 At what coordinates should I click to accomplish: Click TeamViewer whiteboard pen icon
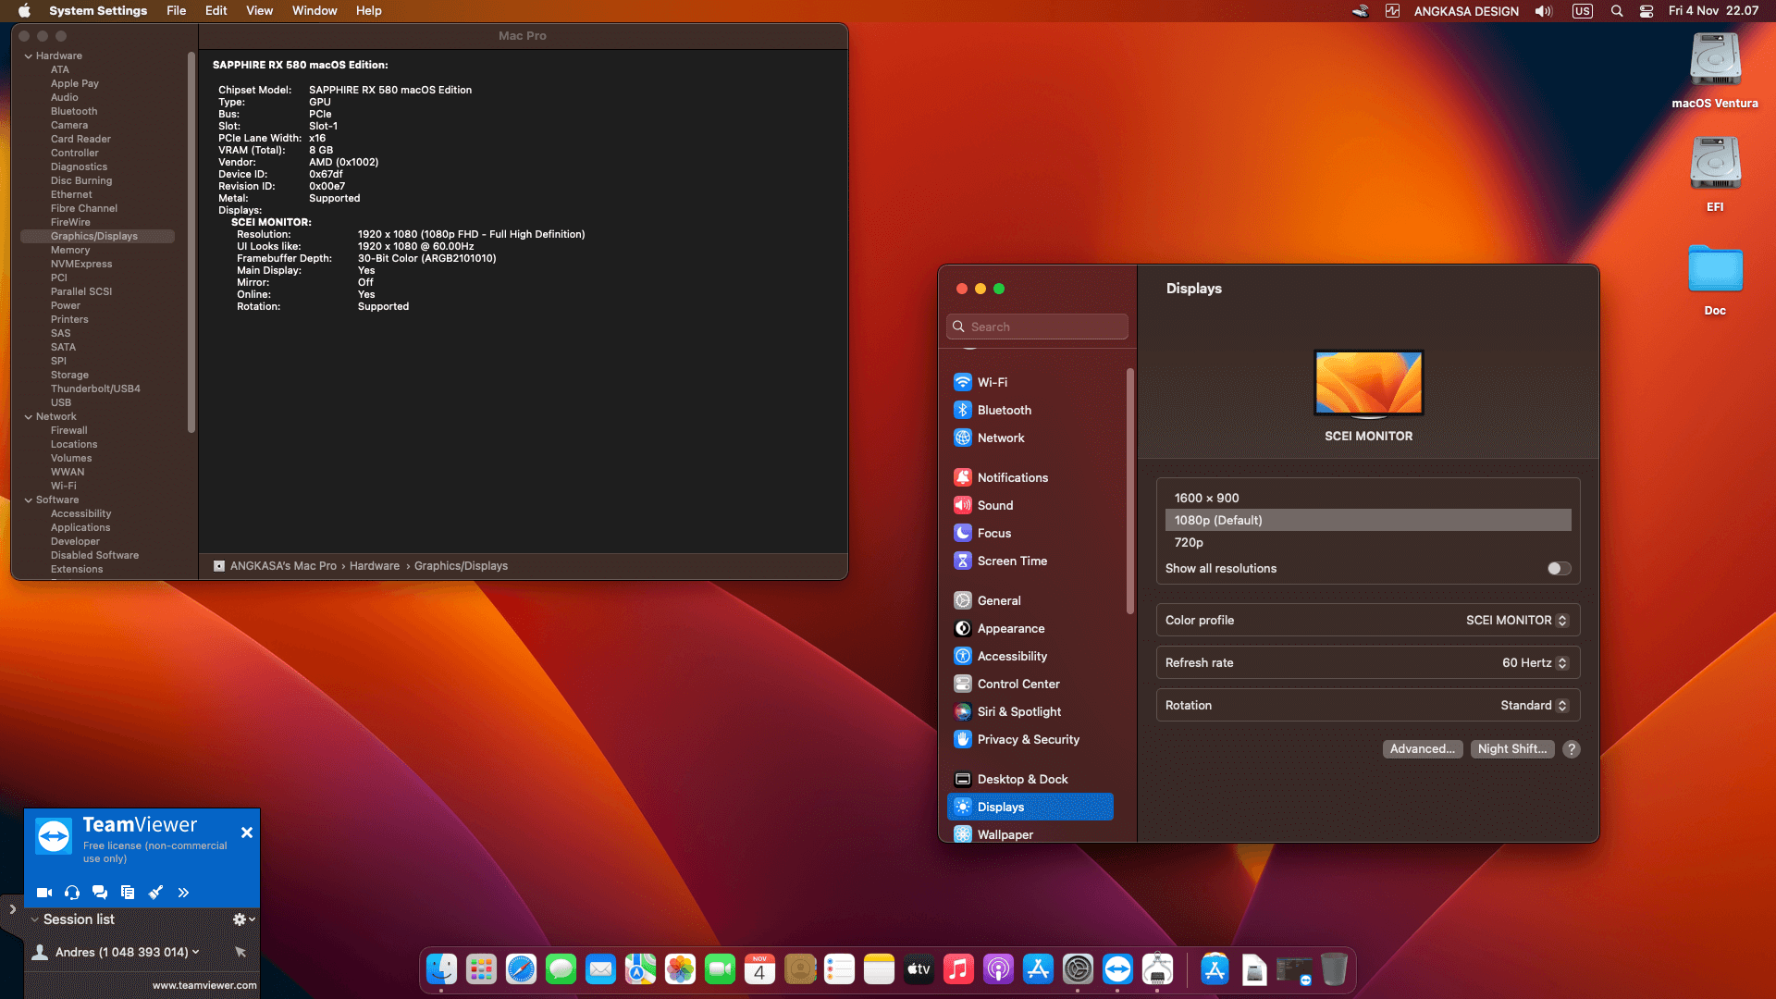coord(155,893)
